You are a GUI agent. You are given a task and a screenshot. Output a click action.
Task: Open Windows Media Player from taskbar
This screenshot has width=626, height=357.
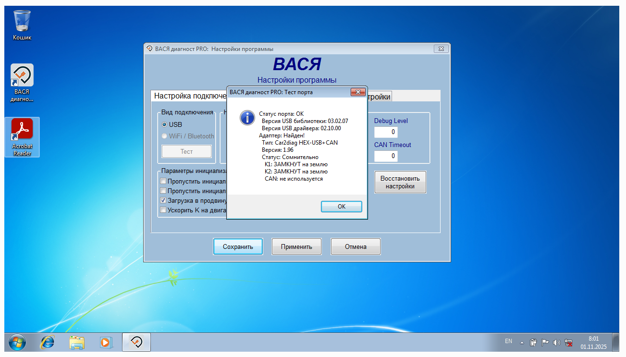click(x=106, y=342)
